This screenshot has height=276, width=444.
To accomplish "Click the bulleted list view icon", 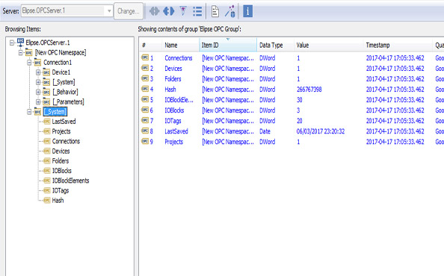I will pos(197,11).
